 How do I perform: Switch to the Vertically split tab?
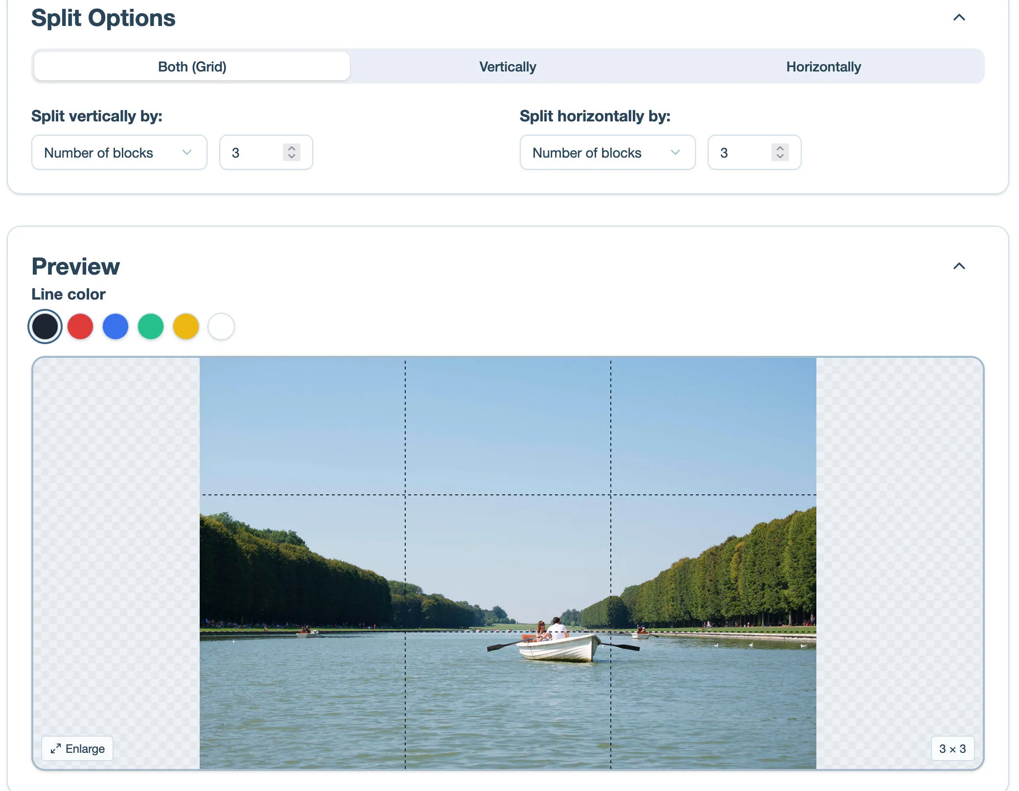tap(508, 67)
